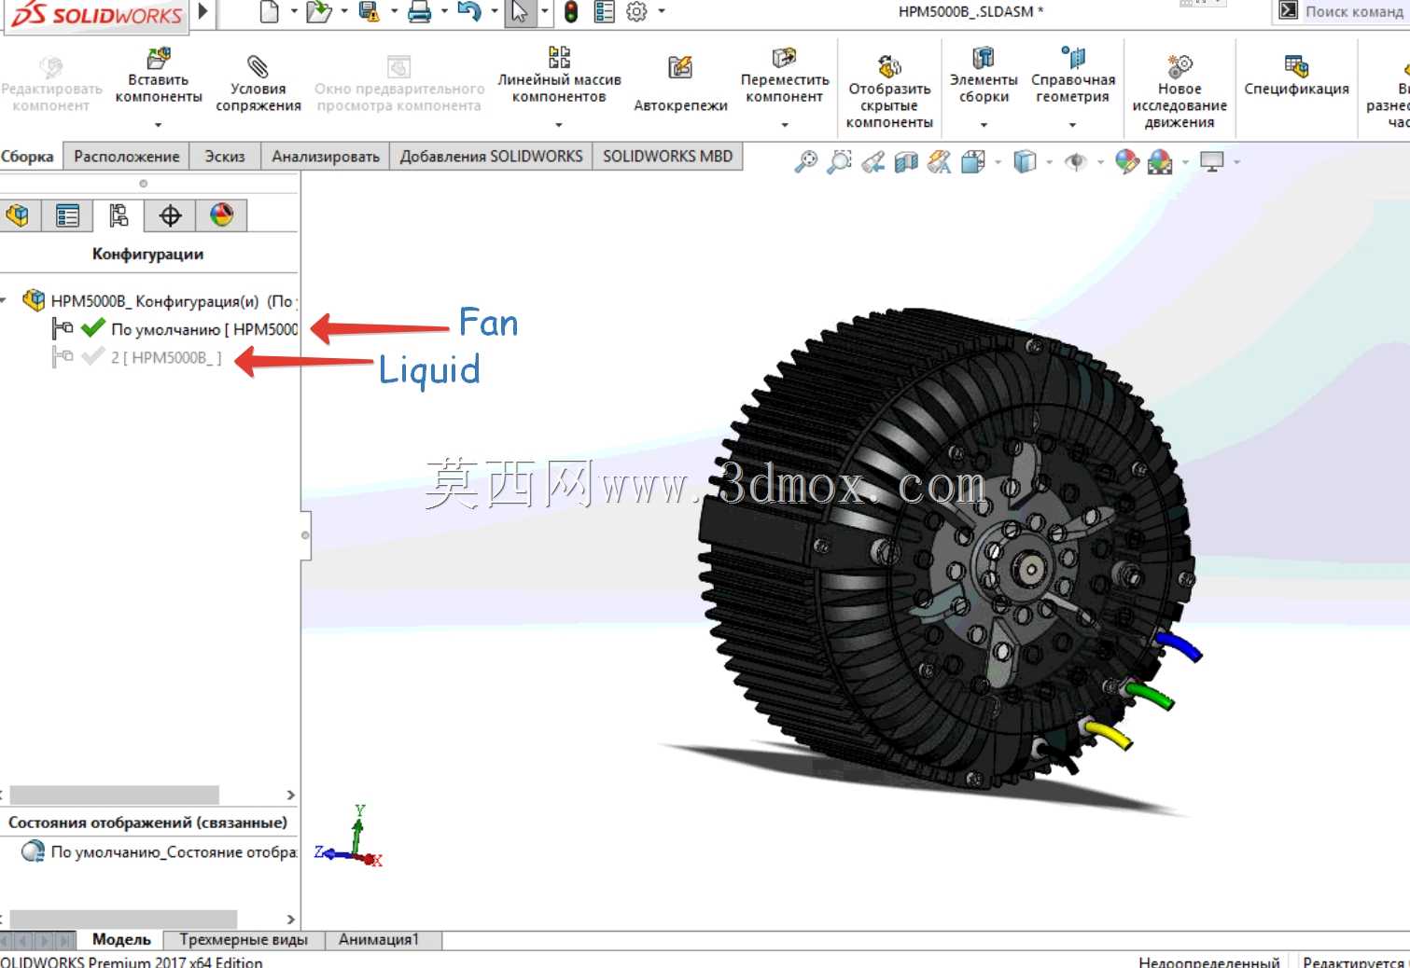Screen dimensions: 1410x968
Task: Switch to the SOLIDWORKS MBD tab
Action: coord(667,157)
